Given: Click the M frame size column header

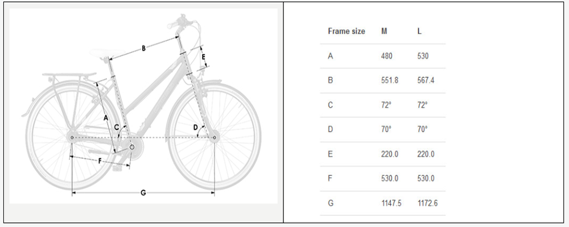Looking at the screenshot, I should click(384, 31).
